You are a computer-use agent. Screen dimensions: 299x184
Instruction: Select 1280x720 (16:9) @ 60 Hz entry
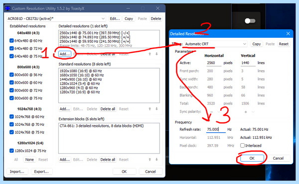[x=80, y=92]
